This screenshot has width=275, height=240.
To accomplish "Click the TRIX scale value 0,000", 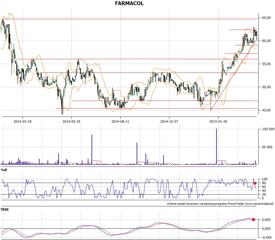I will coord(266,229).
